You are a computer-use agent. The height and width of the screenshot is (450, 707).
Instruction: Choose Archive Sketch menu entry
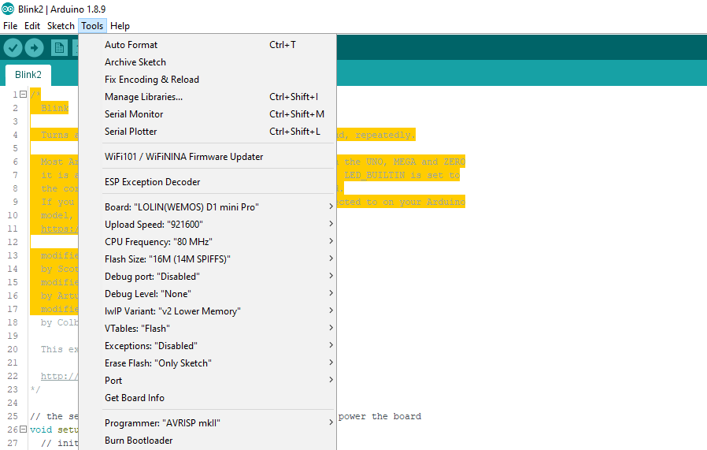pos(207,61)
